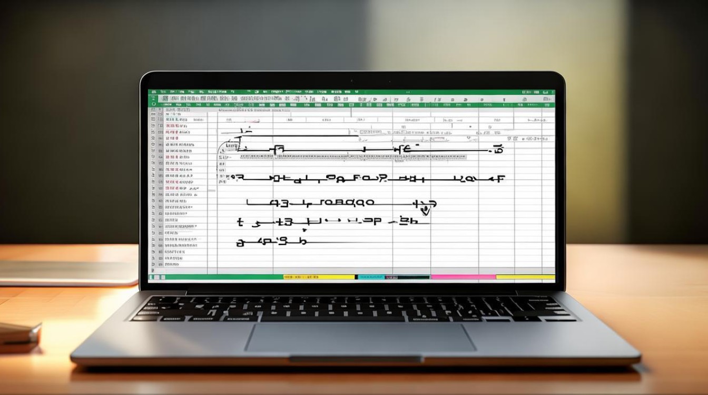708x395 pixels.
Task: Select the last yellow sheet tab
Action: (x=525, y=276)
